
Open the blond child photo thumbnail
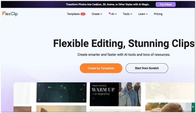pyautogui.click(x=170, y=107)
